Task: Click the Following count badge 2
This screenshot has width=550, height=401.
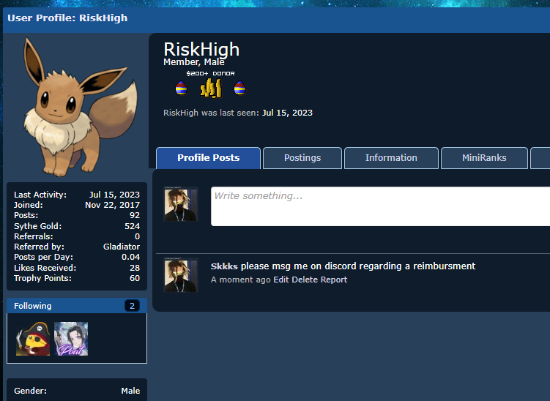Action: [133, 306]
